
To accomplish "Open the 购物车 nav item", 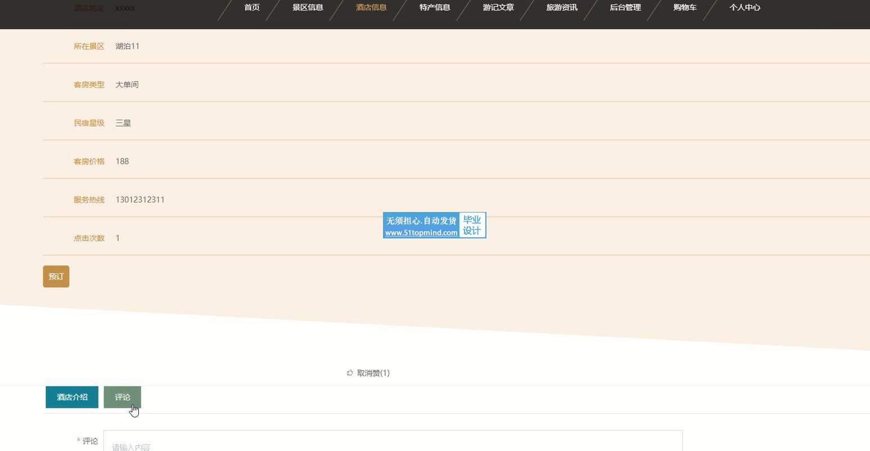I will (685, 7).
